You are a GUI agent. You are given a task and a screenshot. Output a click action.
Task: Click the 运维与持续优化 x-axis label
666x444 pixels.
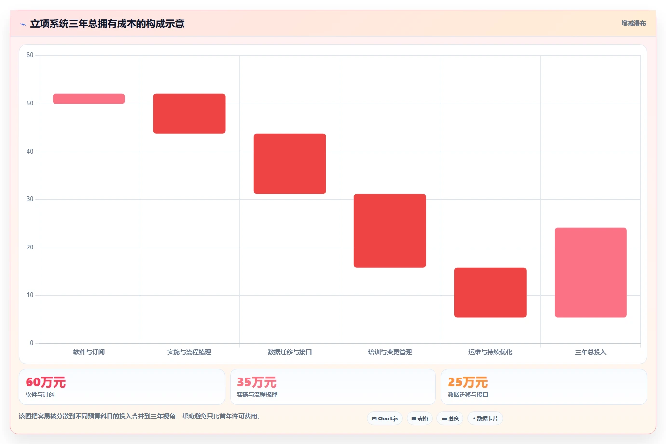[490, 352]
